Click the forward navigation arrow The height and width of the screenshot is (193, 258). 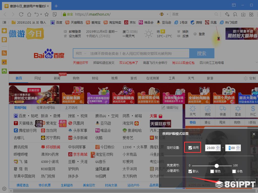[13, 14]
